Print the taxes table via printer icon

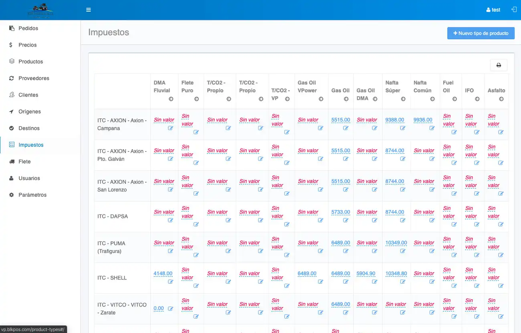tap(499, 65)
